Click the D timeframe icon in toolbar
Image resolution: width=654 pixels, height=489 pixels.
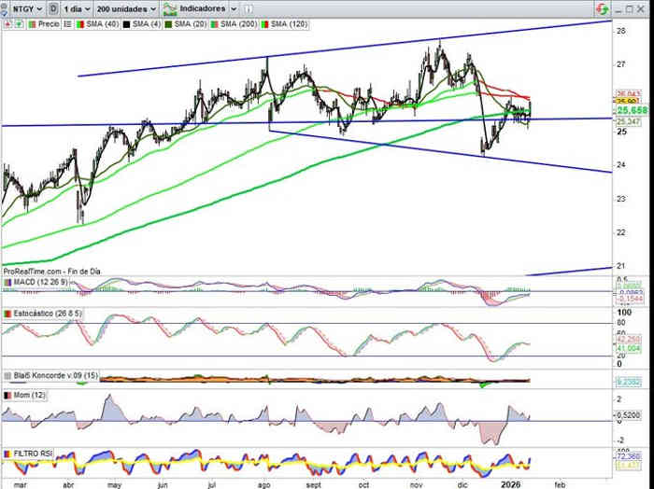point(54,10)
